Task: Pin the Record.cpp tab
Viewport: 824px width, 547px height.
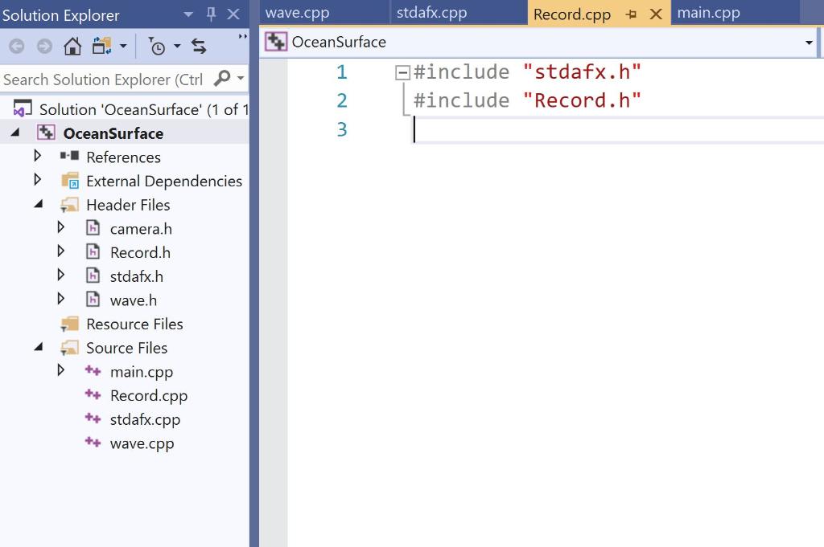Action: tap(631, 14)
